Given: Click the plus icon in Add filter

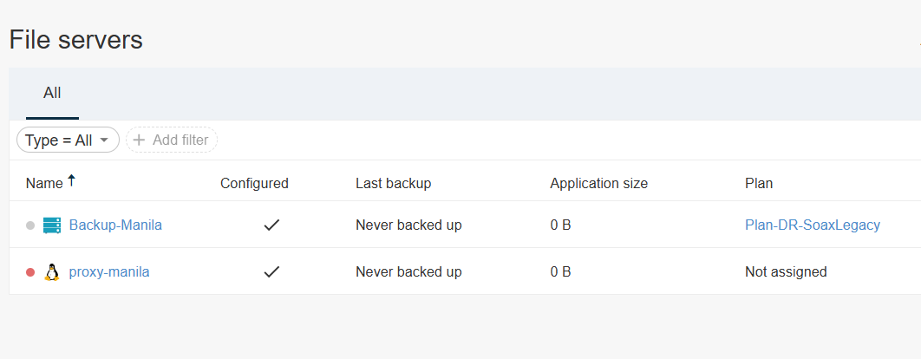Looking at the screenshot, I should 139,140.
